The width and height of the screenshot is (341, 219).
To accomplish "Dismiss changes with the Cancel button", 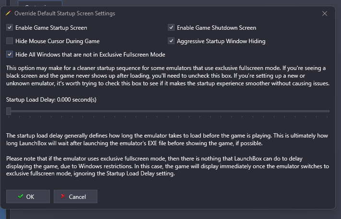I will coord(75,196).
